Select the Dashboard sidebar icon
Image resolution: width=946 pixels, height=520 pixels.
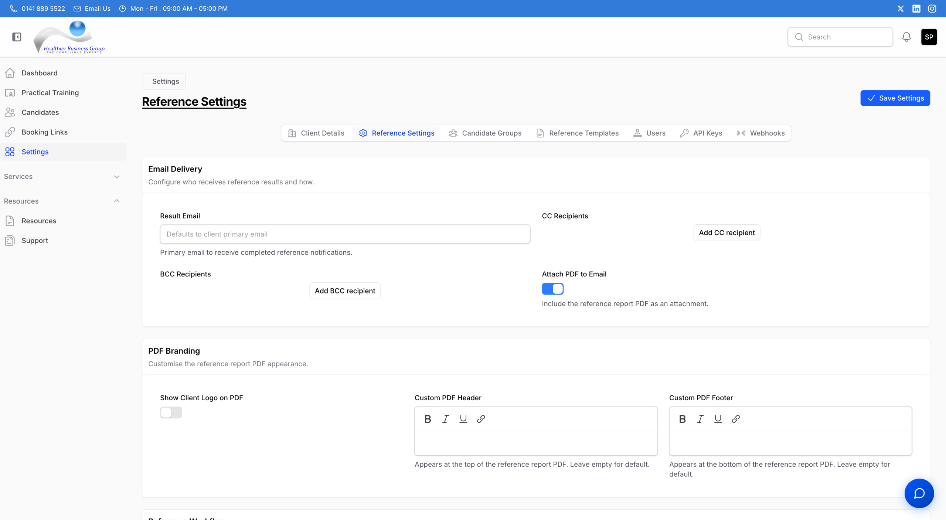(10, 73)
